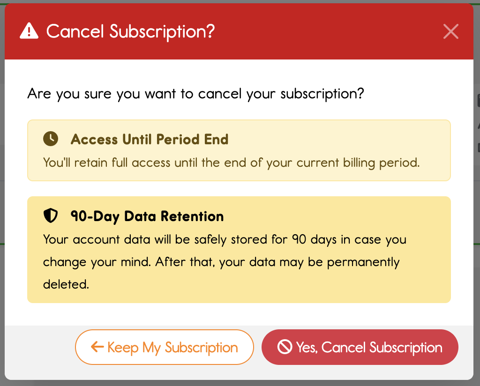Select the Access Until Period End heading
The height and width of the screenshot is (386, 480).
pyautogui.click(x=149, y=139)
